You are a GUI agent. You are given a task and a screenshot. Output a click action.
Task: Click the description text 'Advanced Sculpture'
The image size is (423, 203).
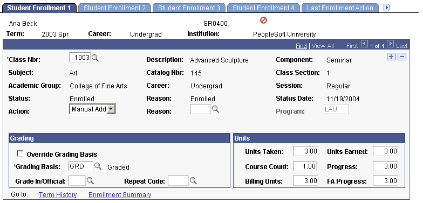coord(219,60)
